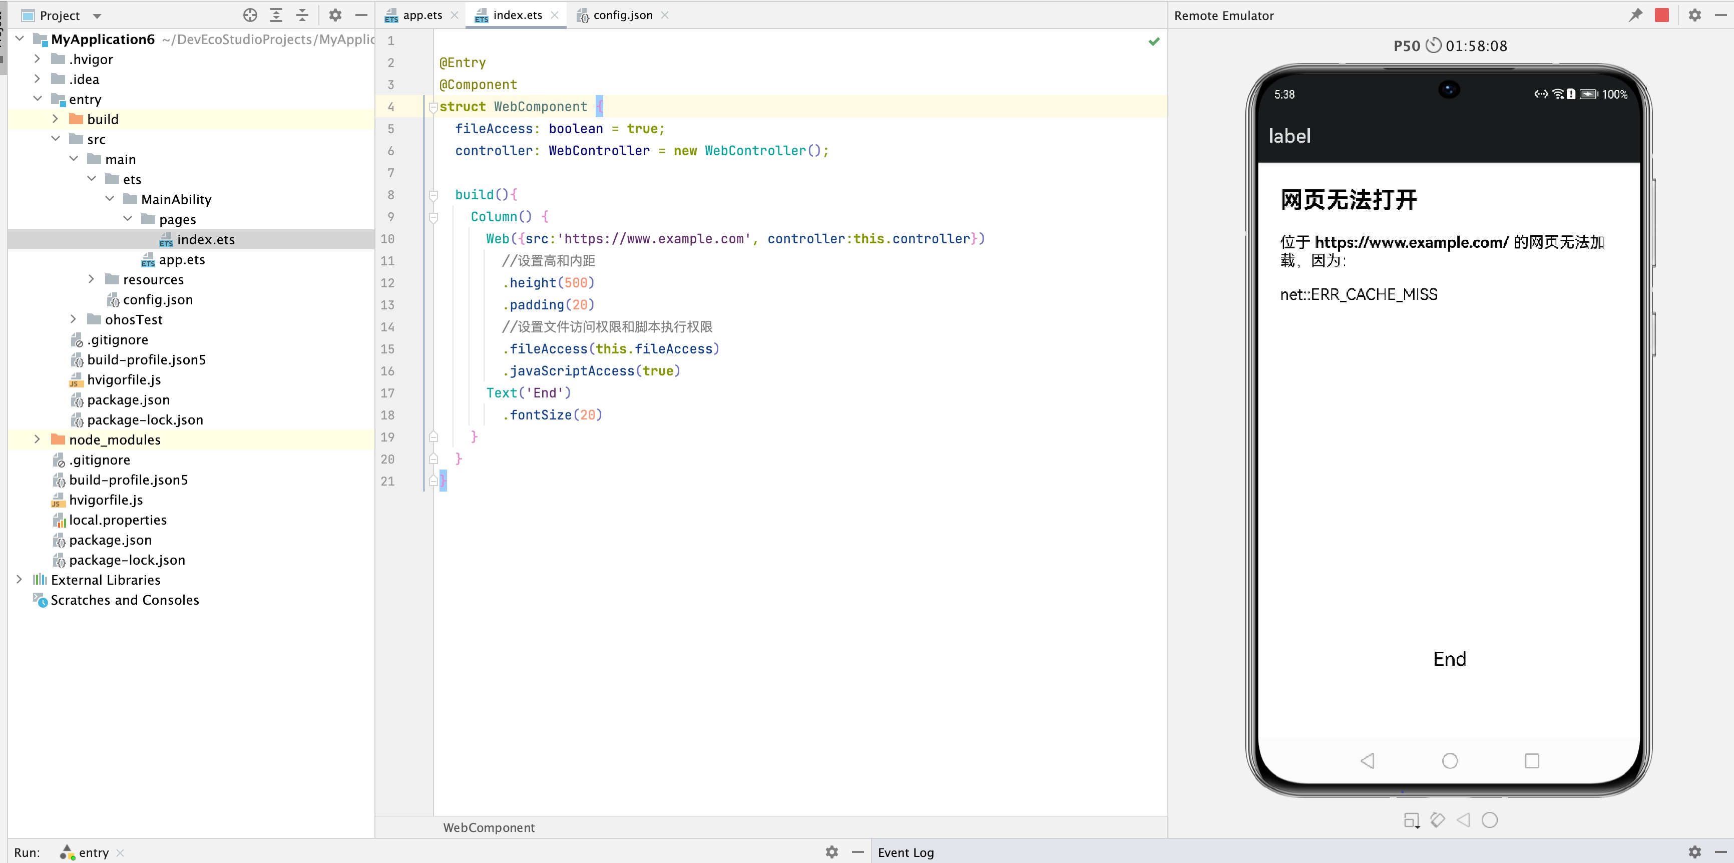Expand the node_modules folder
1734x863 pixels.
click(38, 440)
